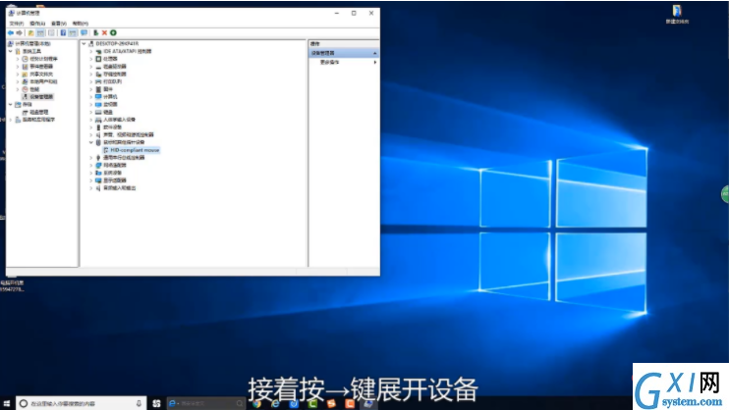Screen dimensions: 729x410
Task: Collapse mice and other pointing devices category
Action: tap(91, 142)
